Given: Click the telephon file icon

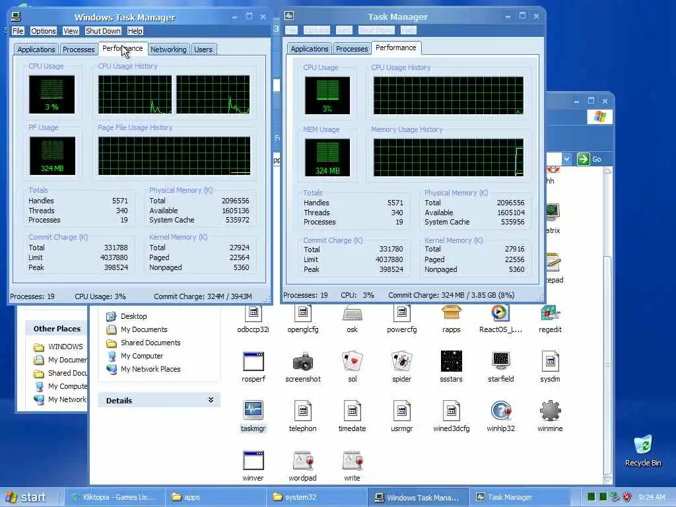Looking at the screenshot, I should click(302, 411).
